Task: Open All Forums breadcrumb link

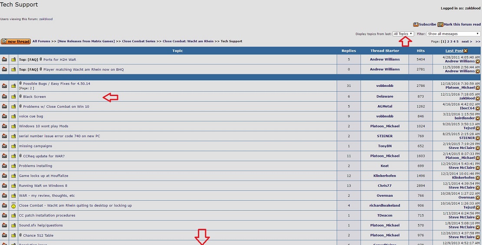Action: [x=41, y=41]
